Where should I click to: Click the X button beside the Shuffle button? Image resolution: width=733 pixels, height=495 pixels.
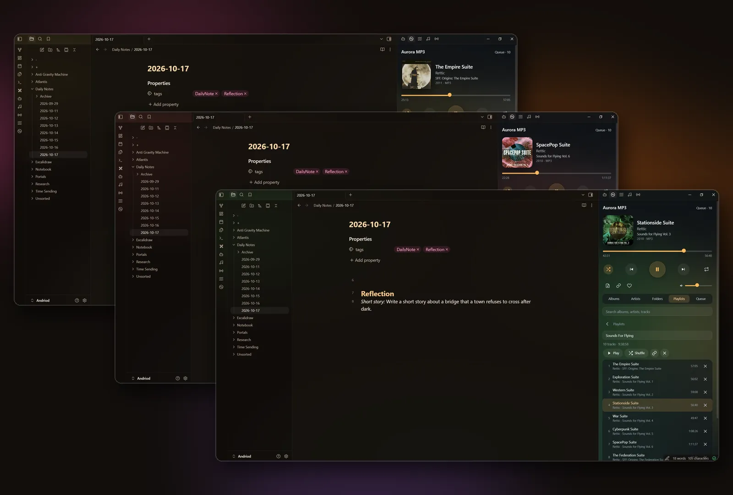tap(665, 353)
